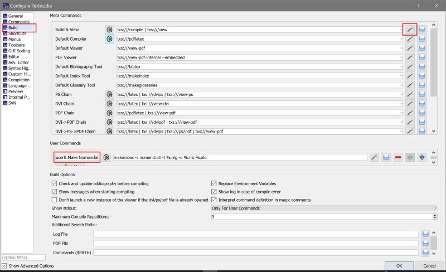Image resolution: width=446 pixels, height=272 pixels.
Task: Click Cancel button
Action: click(x=429, y=266)
